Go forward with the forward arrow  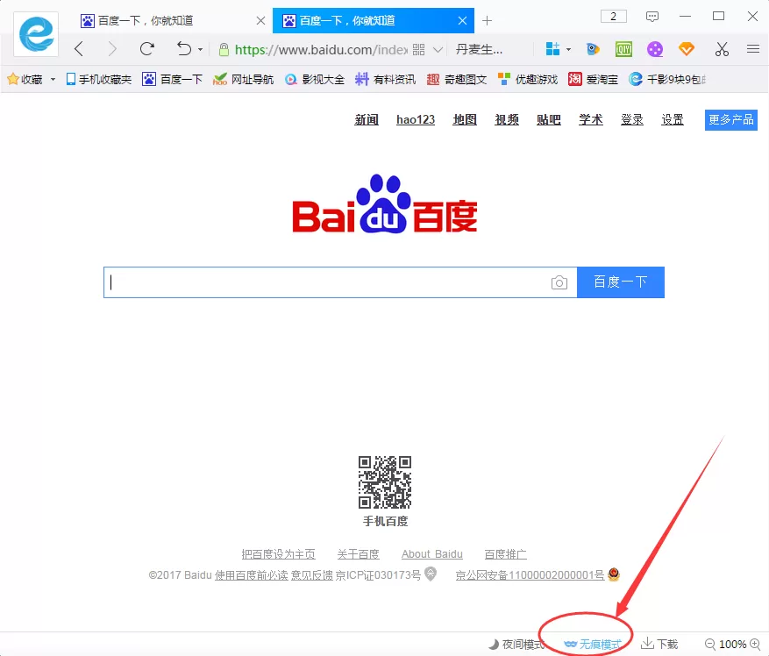click(x=112, y=49)
